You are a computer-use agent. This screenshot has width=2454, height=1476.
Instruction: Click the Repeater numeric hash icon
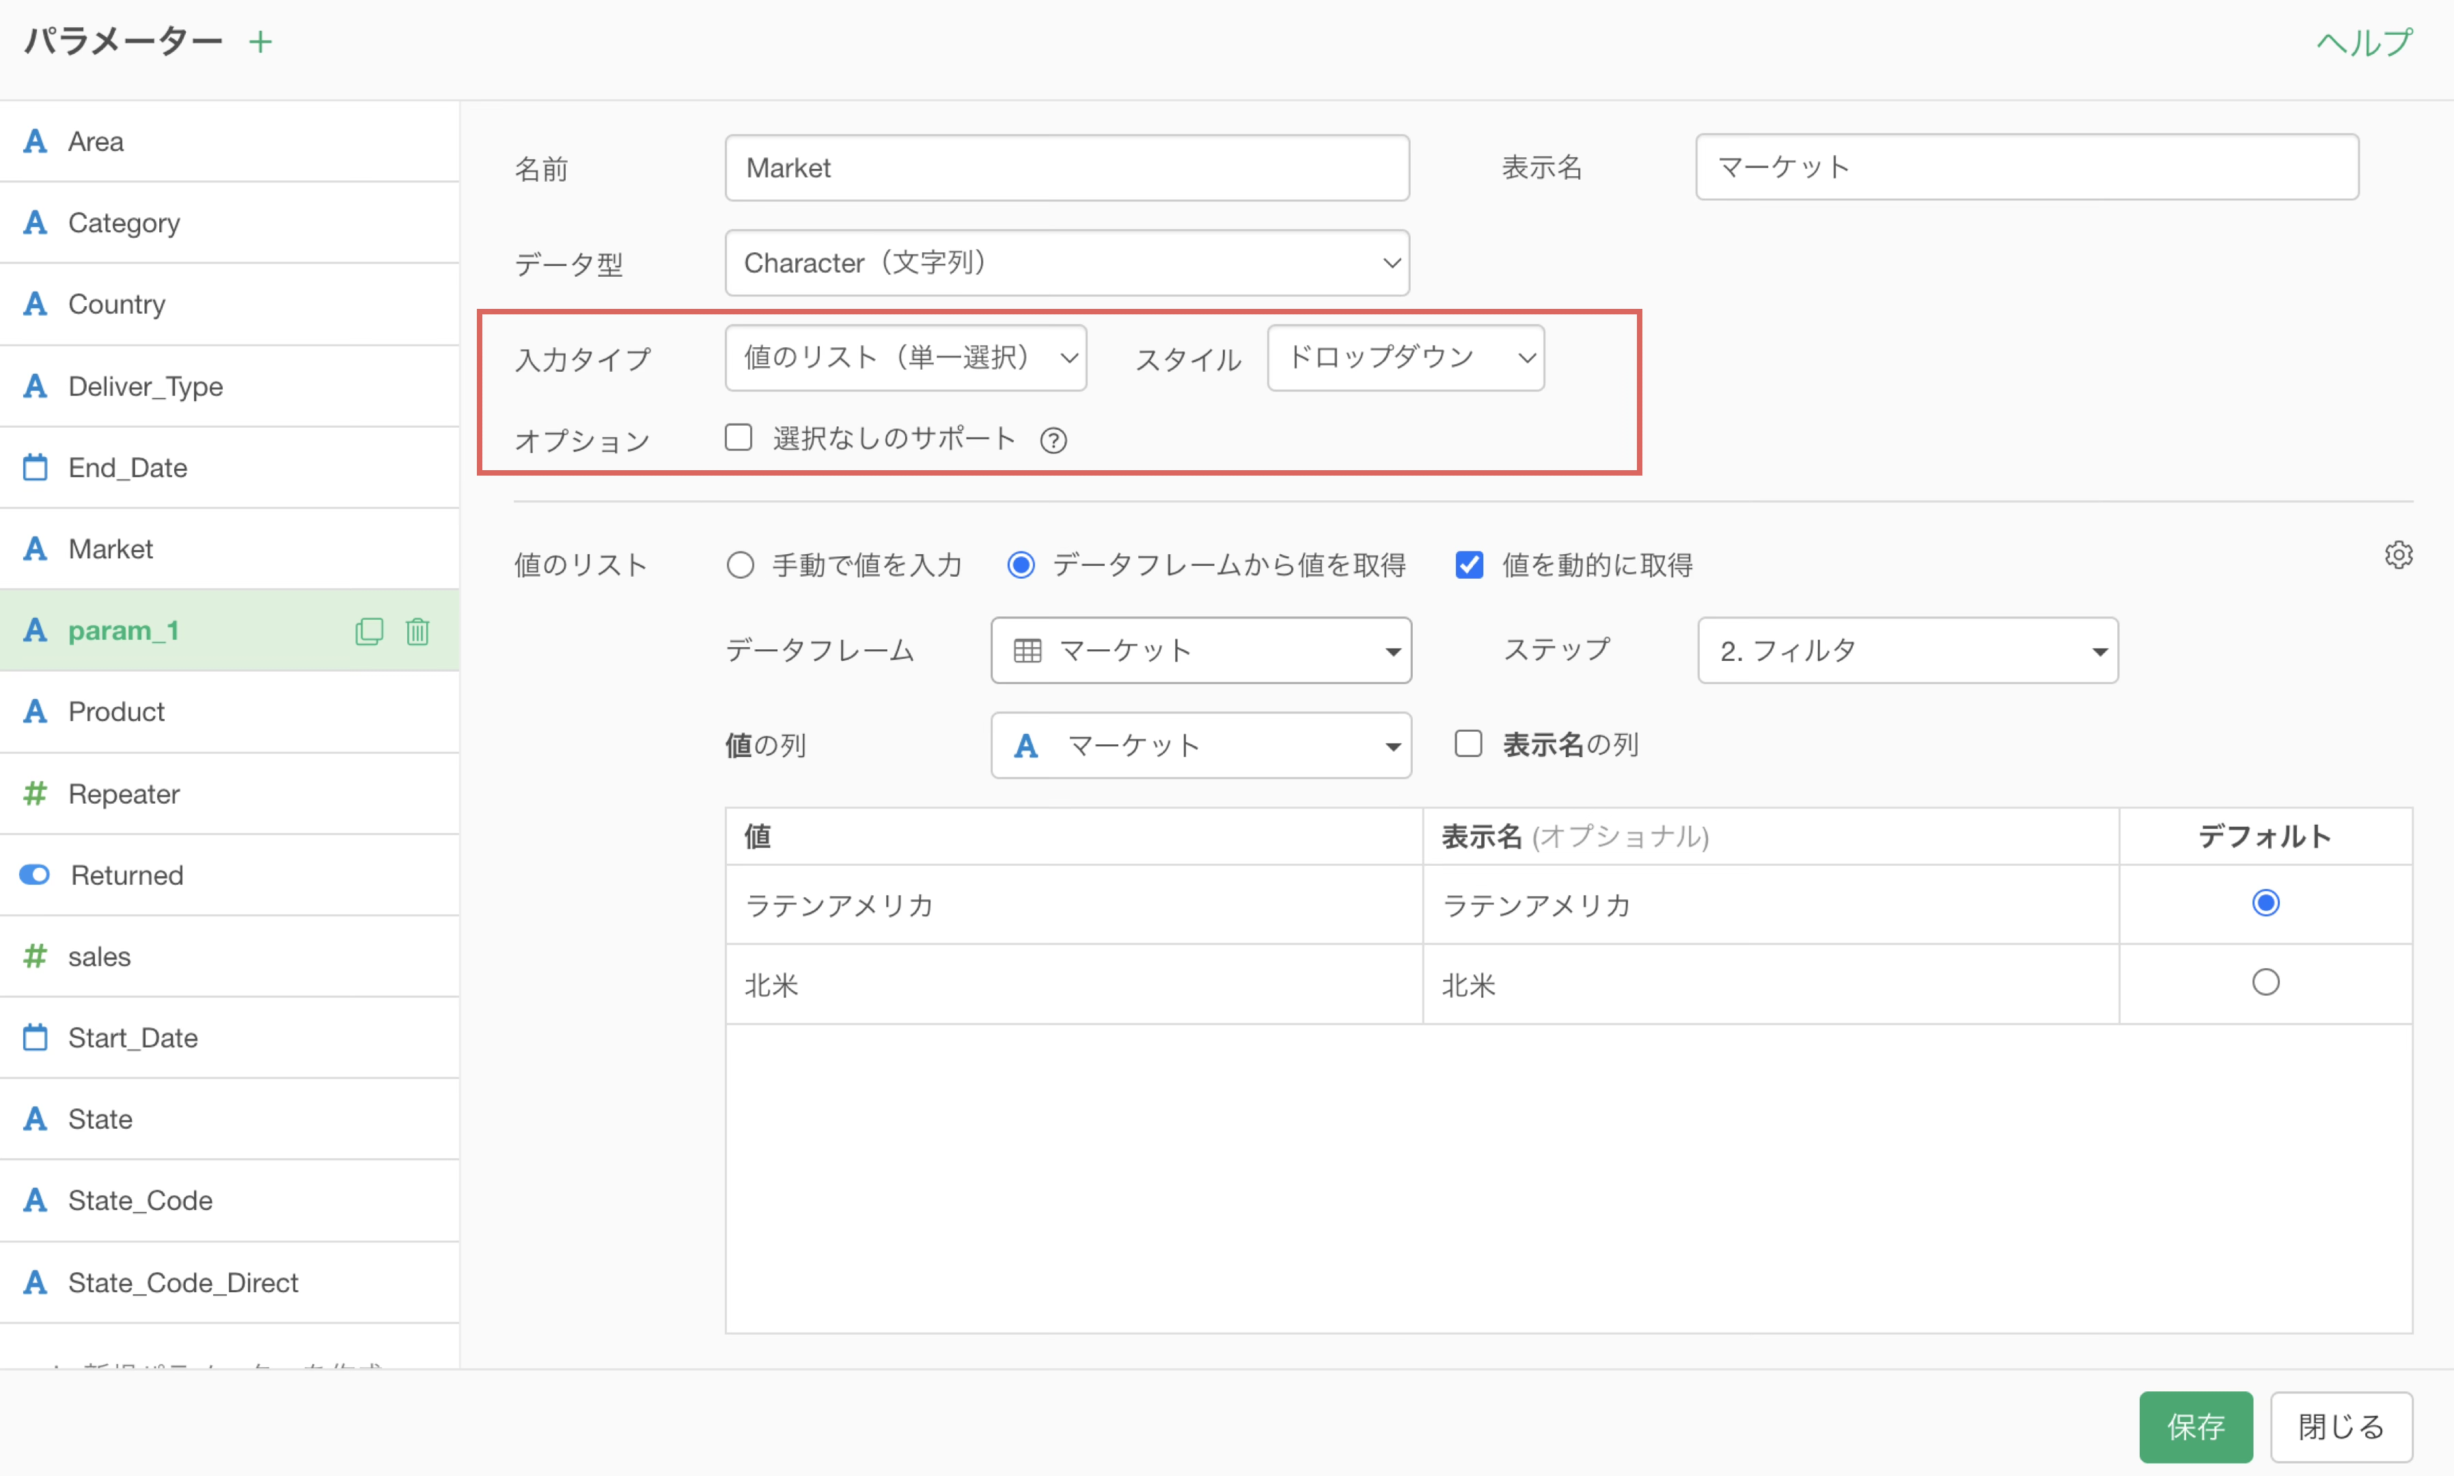point(36,794)
